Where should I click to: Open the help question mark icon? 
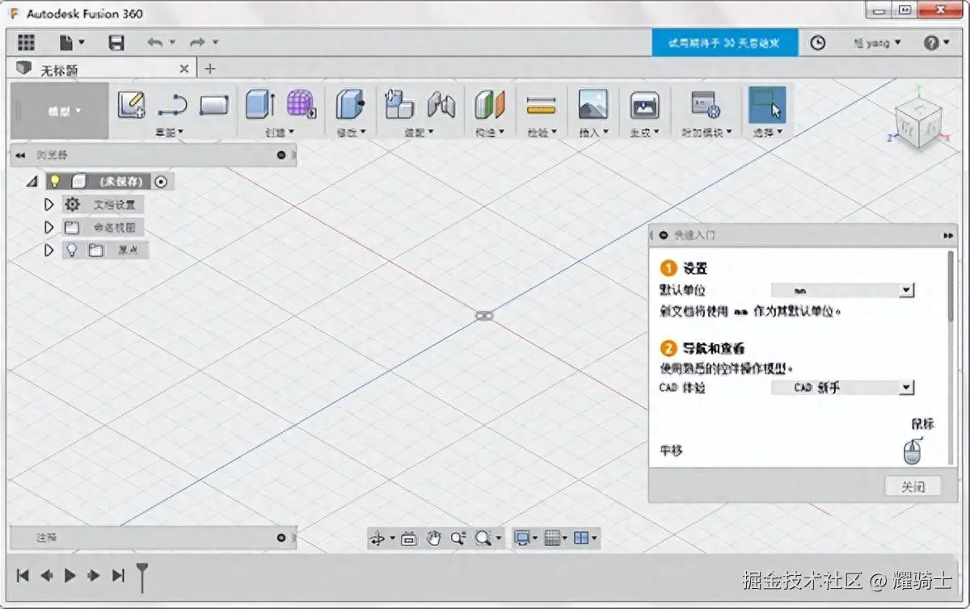coord(931,43)
